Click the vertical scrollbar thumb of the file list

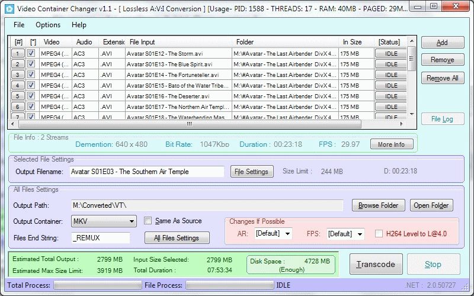[411, 58]
